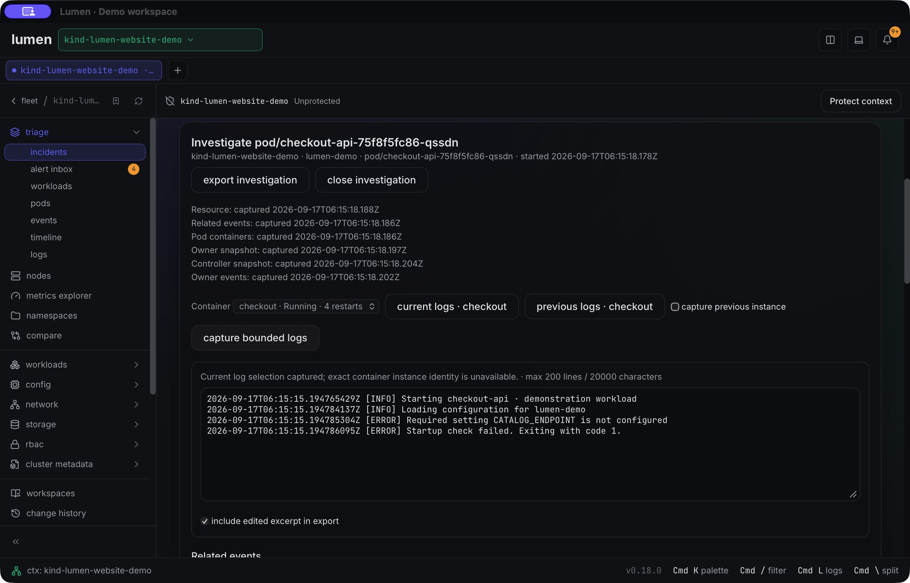
Task: Open the triage logs item
Action: point(75,255)
